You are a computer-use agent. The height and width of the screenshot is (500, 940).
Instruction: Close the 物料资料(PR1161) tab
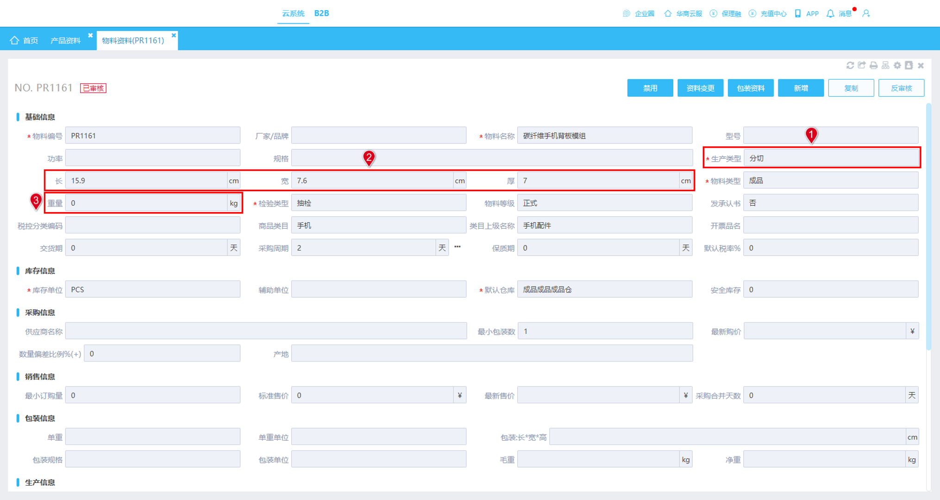click(x=174, y=35)
